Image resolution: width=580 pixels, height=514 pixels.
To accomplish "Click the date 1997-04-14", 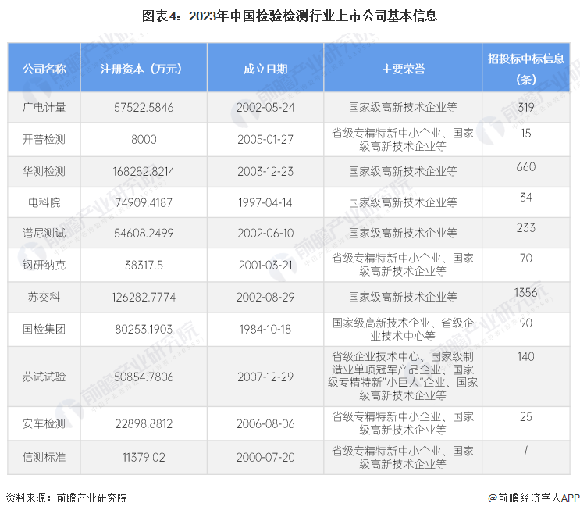I will pyautogui.click(x=265, y=202).
